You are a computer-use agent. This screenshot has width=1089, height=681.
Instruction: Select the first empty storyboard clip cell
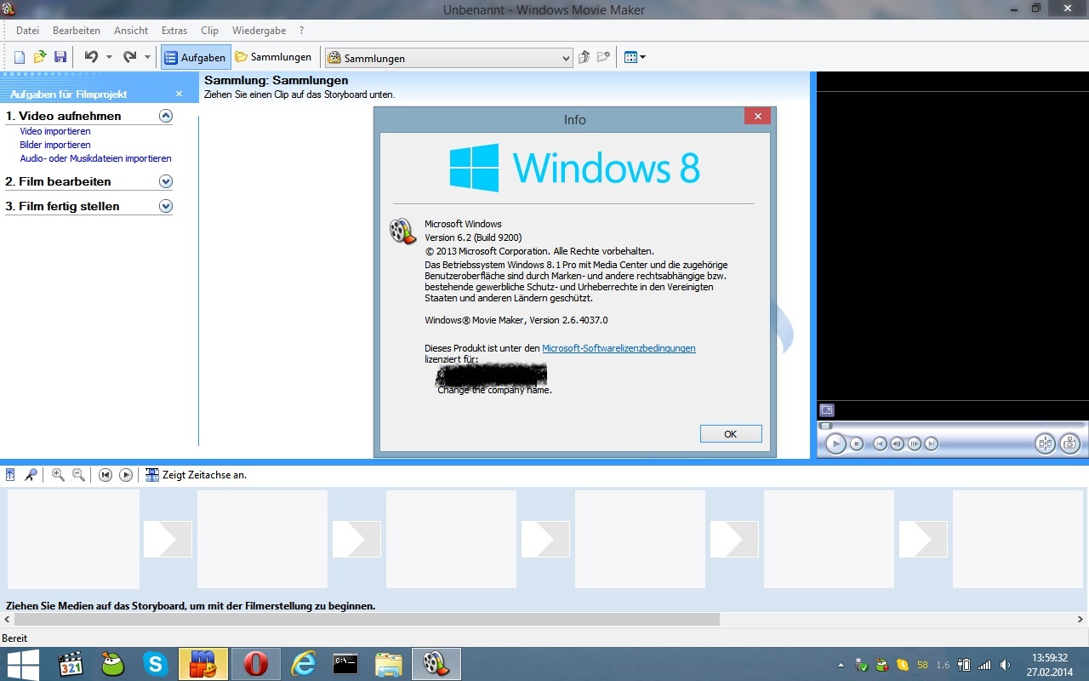click(73, 539)
